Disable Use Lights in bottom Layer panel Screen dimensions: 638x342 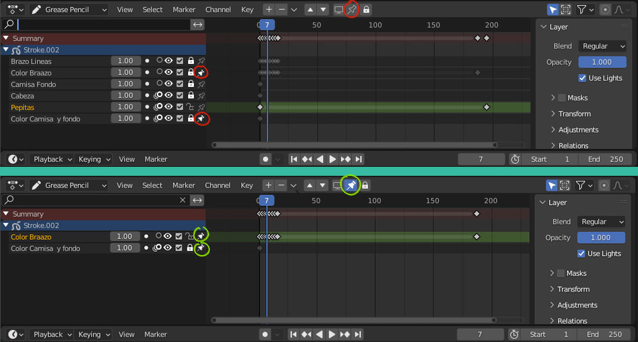581,253
